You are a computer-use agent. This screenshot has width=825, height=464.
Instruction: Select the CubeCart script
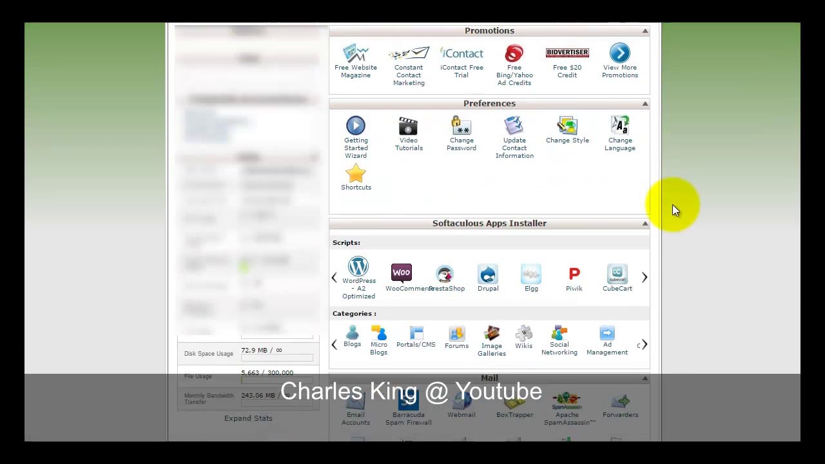coord(617,278)
